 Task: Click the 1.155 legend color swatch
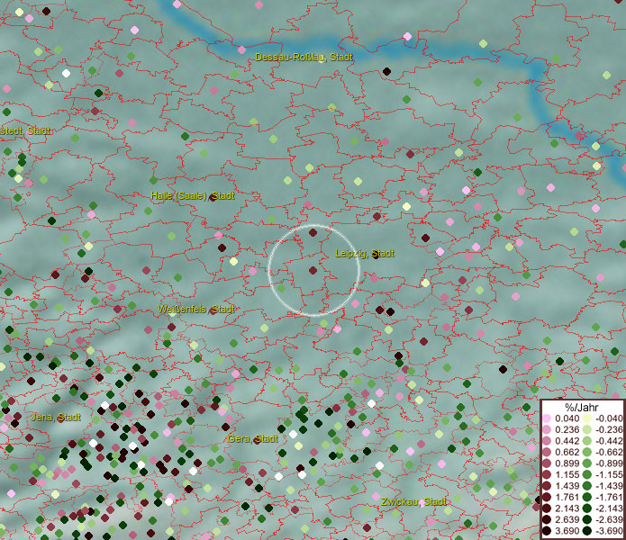[547, 474]
